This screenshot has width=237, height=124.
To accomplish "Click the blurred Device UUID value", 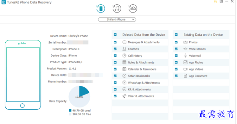I will [85, 75].
